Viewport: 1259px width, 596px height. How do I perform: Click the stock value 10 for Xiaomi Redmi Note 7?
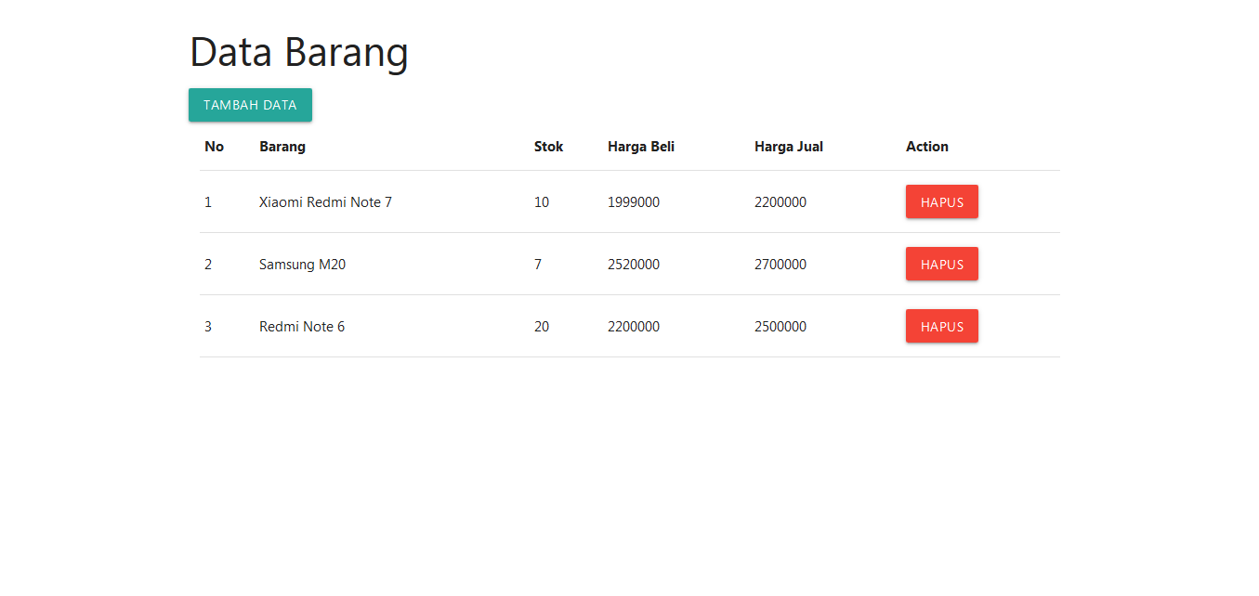pyautogui.click(x=542, y=201)
